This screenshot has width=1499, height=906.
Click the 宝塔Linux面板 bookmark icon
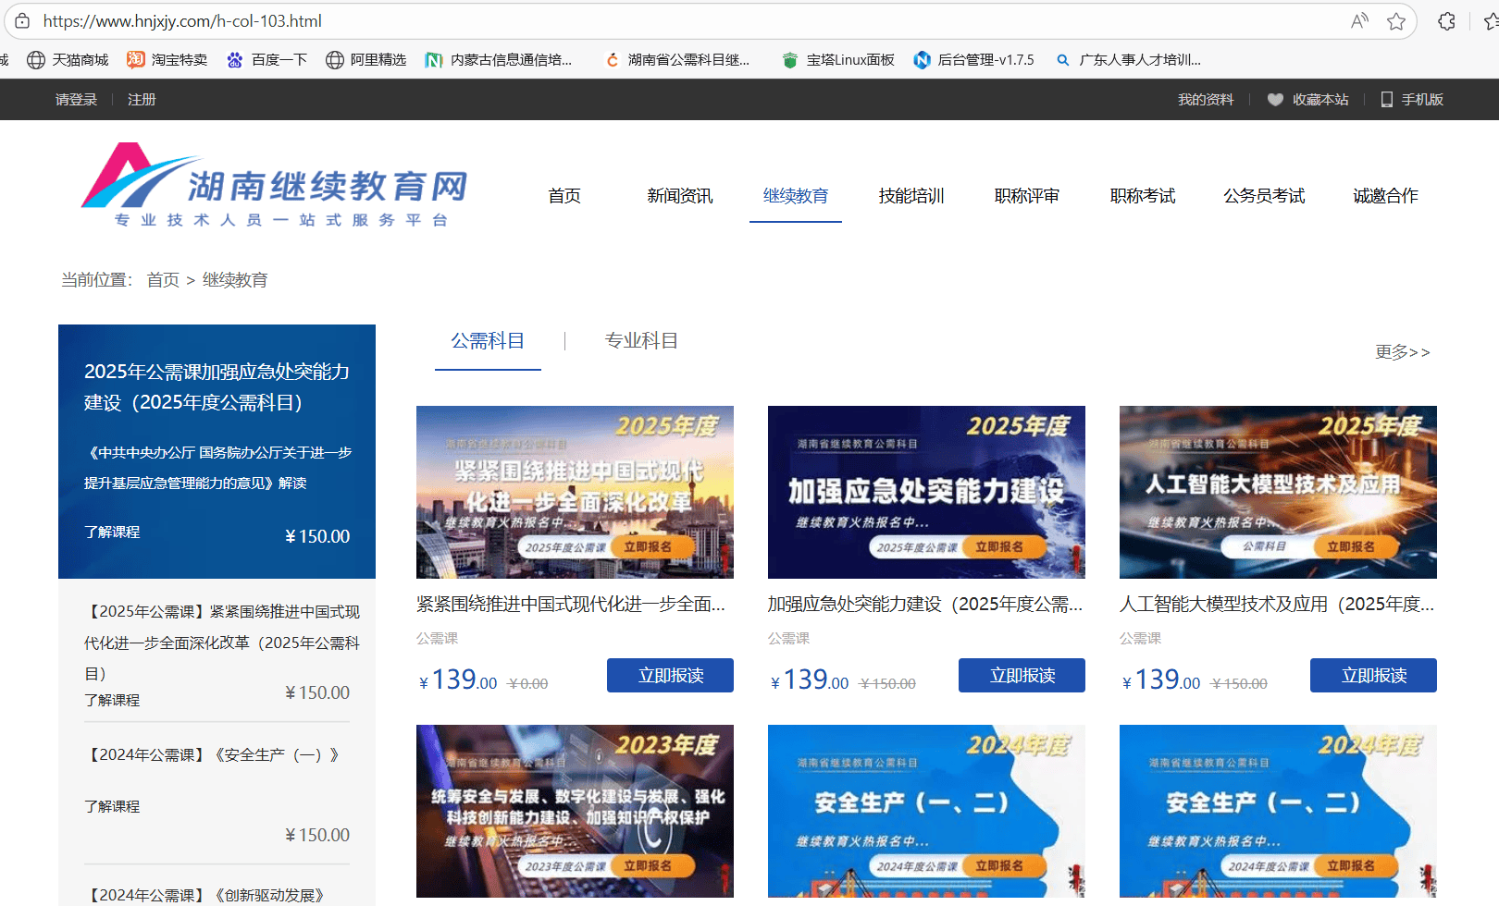point(789,59)
